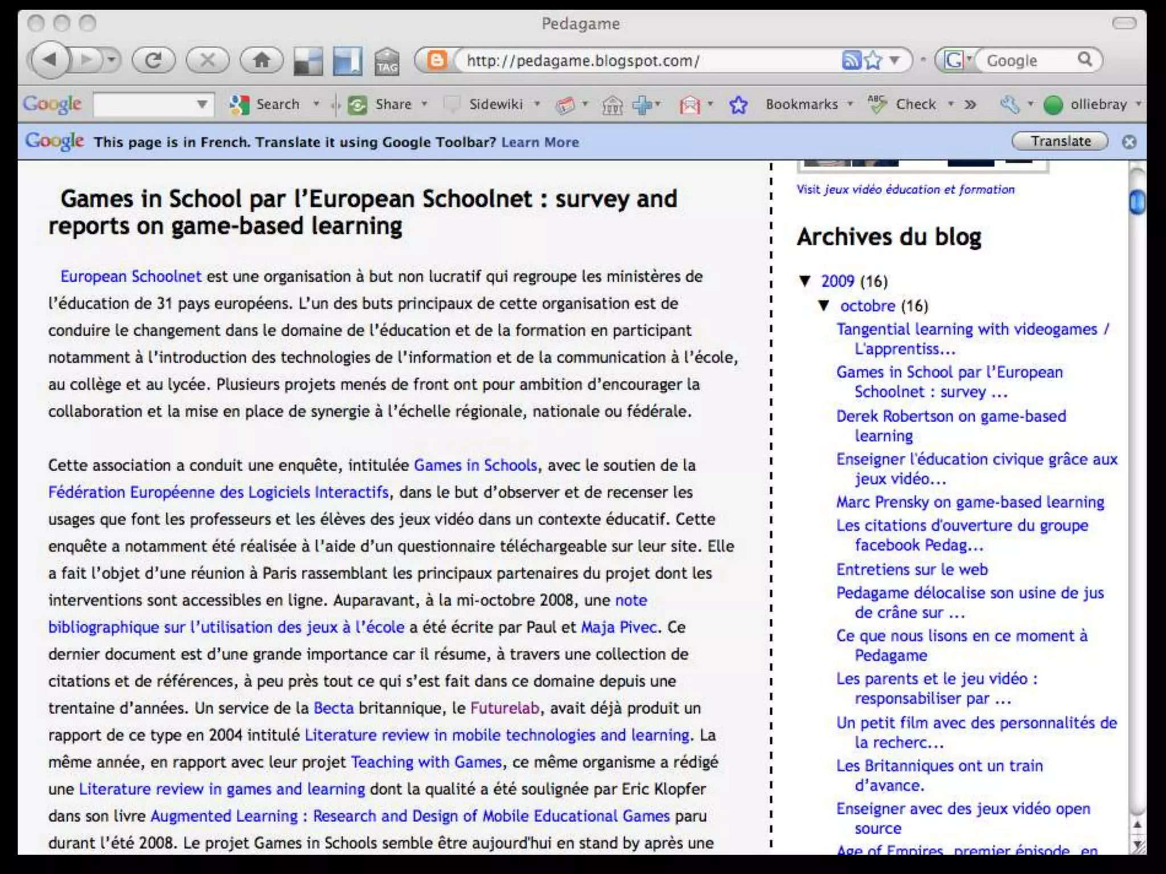Dismiss the translation bar close button
The height and width of the screenshot is (874, 1166).
1129,142
